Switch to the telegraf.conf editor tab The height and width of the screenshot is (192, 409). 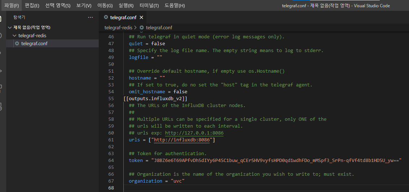123,17
